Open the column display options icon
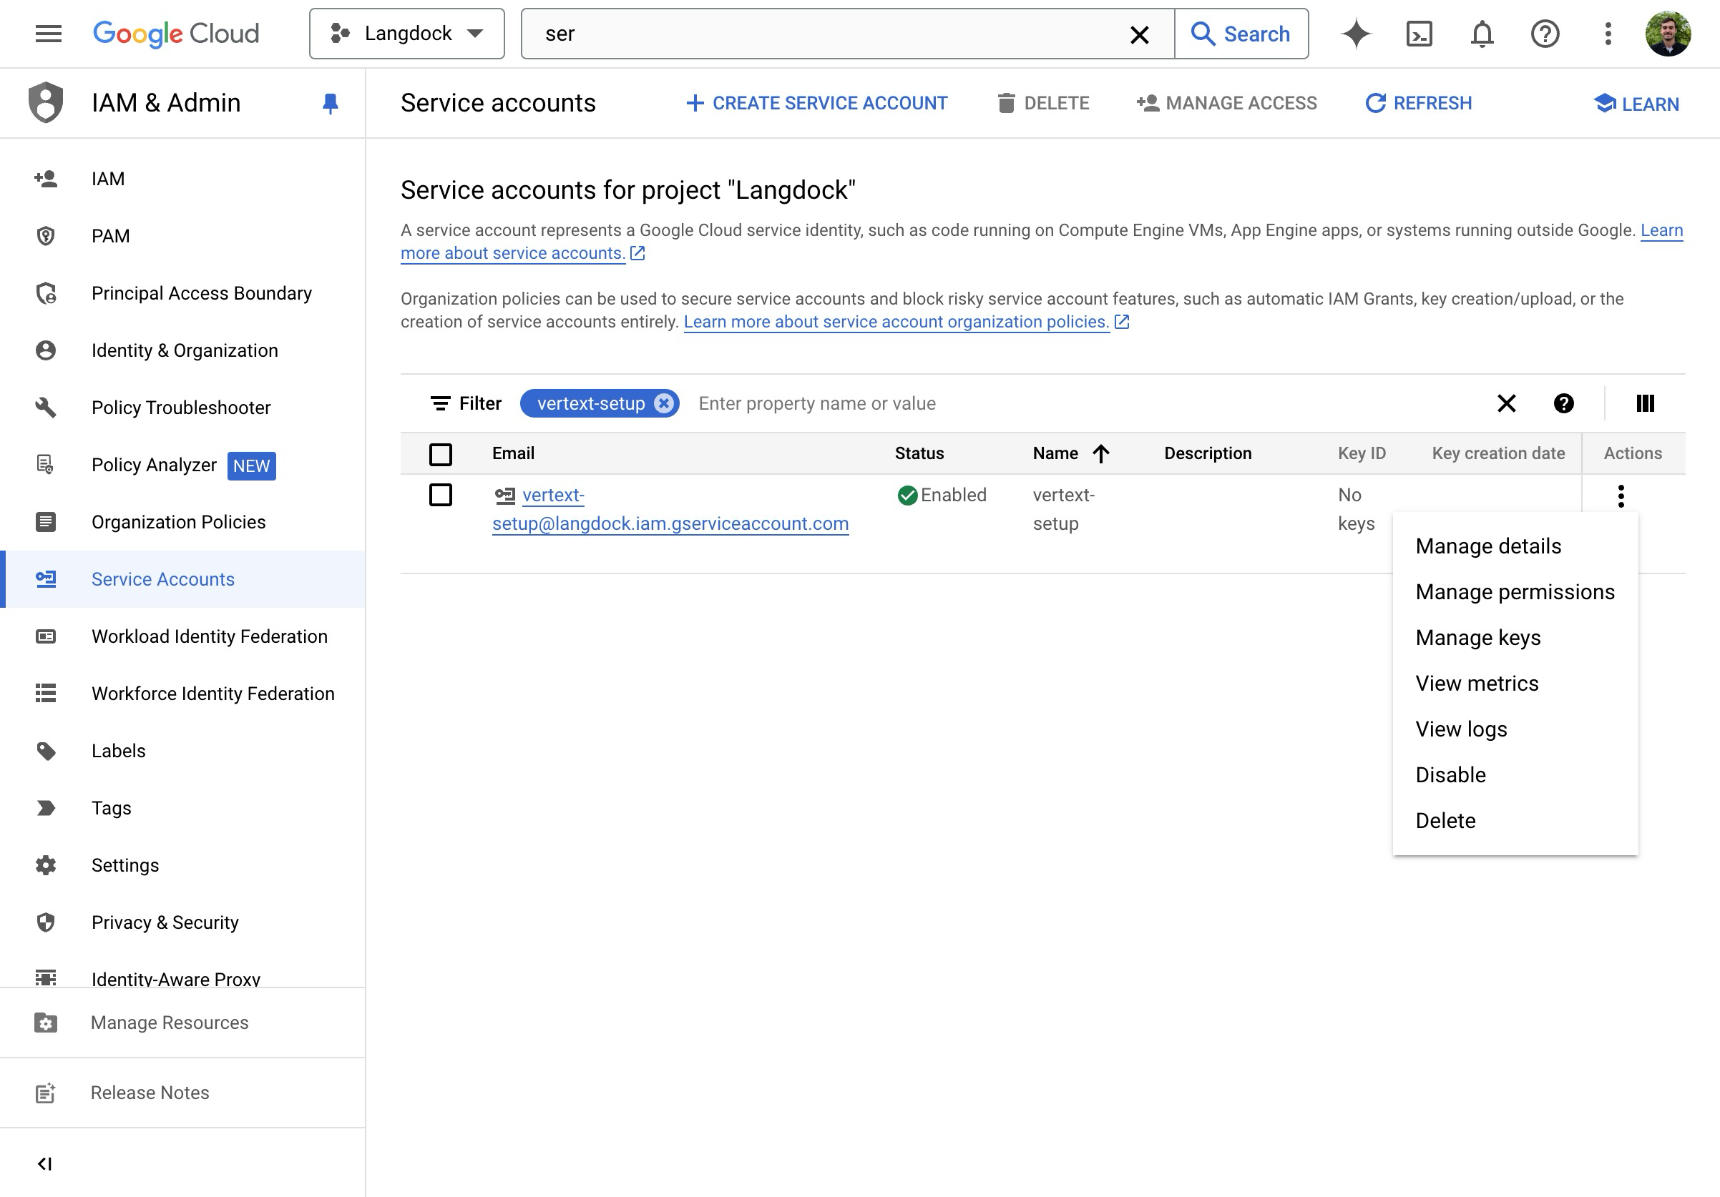The height and width of the screenshot is (1197, 1720). (x=1645, y=404)
